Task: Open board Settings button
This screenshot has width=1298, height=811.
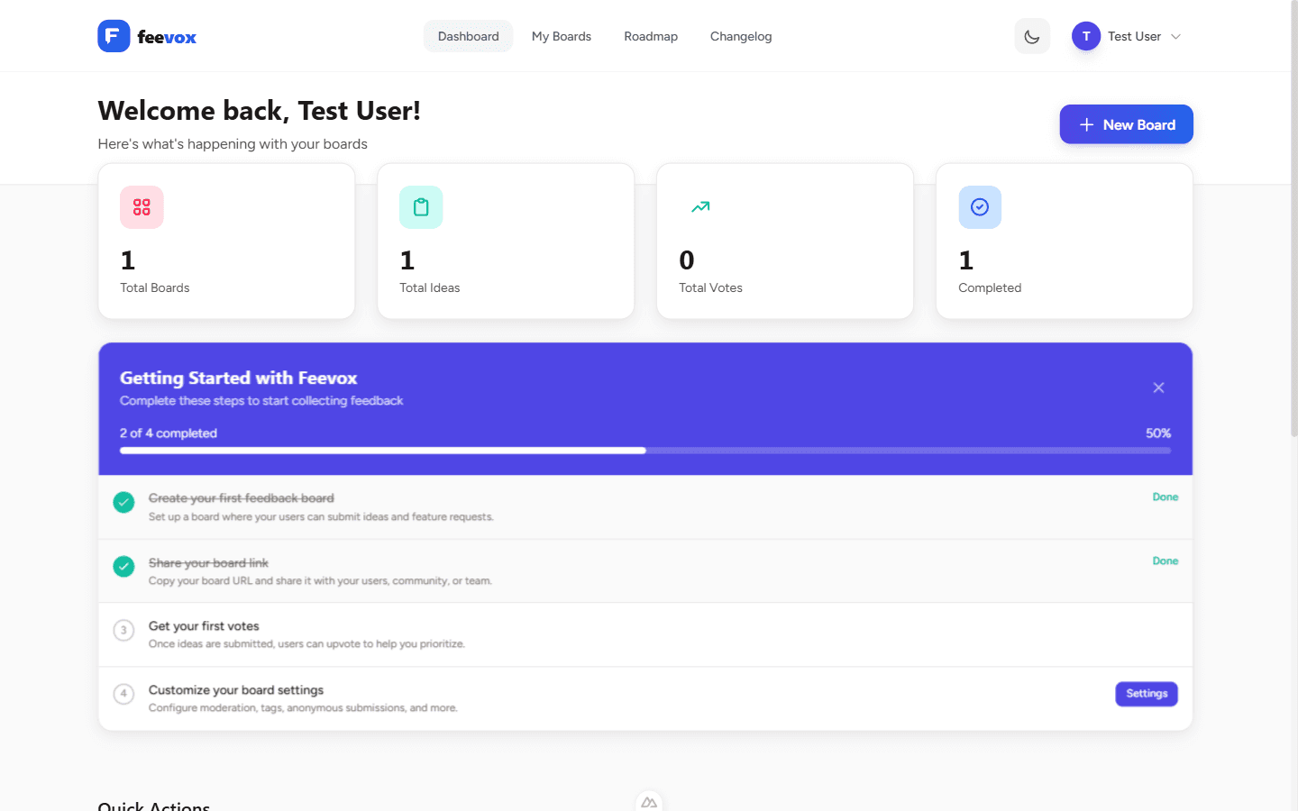Action: pos(1147,694)
